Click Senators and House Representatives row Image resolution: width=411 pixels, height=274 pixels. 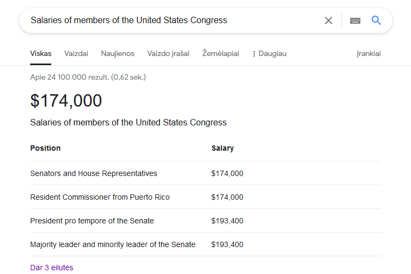tap(94, 173)
